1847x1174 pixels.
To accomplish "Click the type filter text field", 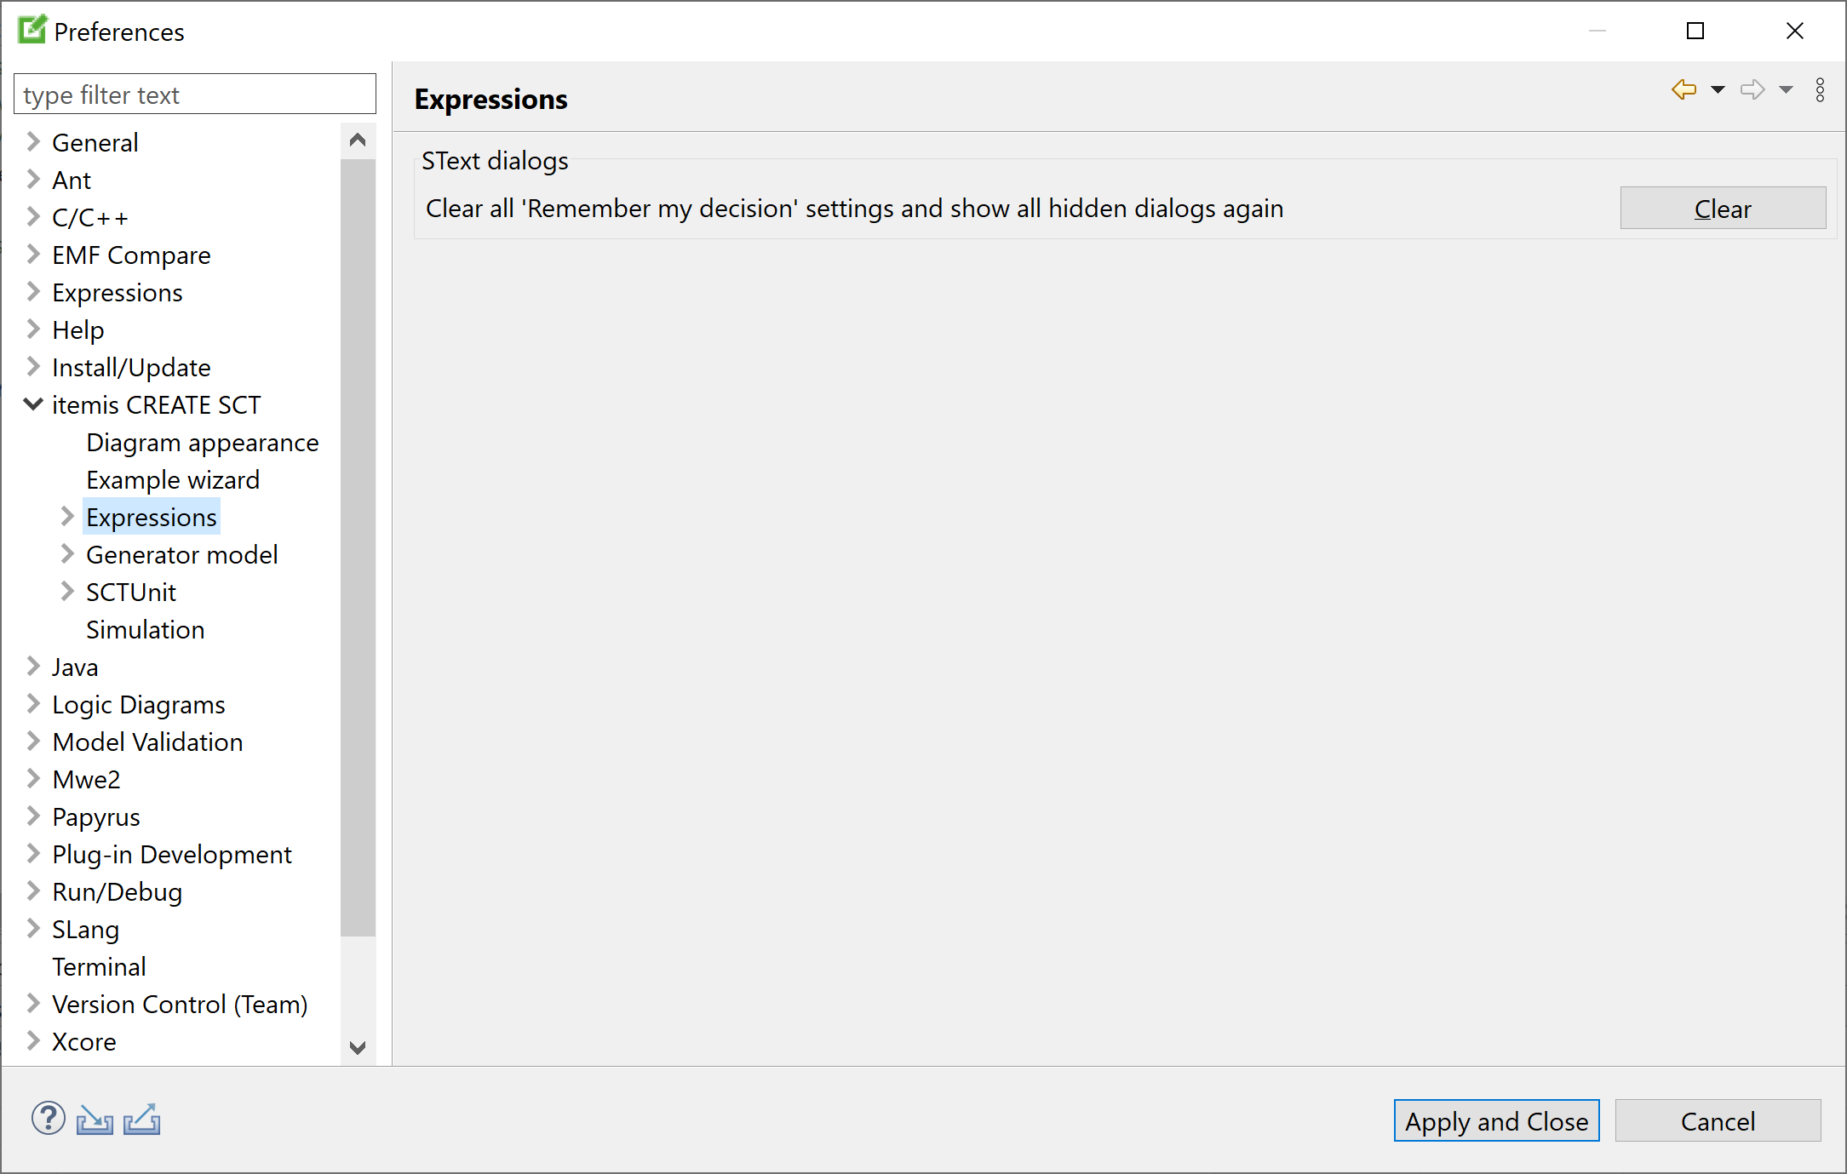I will coord(194,94).
